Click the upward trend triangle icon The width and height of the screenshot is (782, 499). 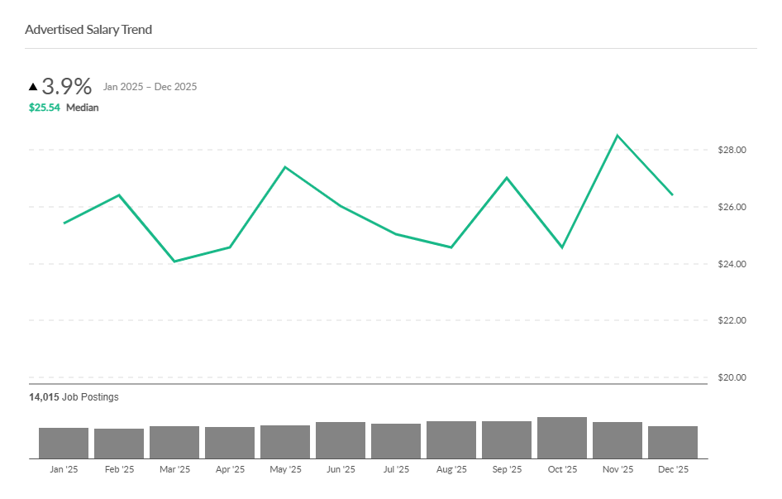coord(33,86)
